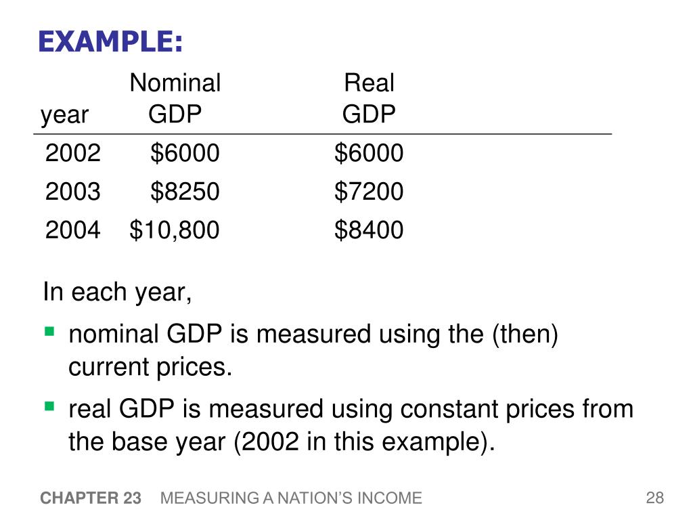Click the 2004 year cell

(x=73, y=230)
